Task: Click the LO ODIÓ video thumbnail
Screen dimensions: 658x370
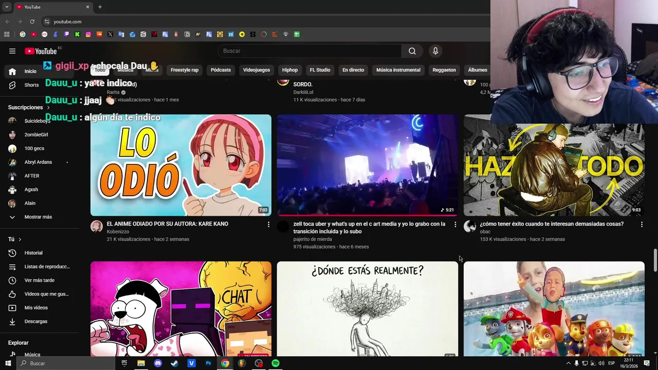Action: (x=181, y=165)
